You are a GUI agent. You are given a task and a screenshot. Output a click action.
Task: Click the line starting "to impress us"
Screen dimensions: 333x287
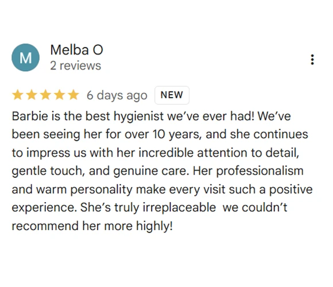tap(156, 153)
